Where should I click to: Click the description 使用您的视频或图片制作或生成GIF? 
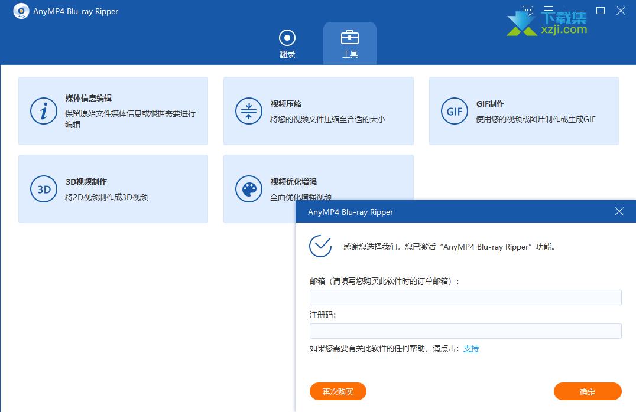pyautogui.click(x=536, y=119)
